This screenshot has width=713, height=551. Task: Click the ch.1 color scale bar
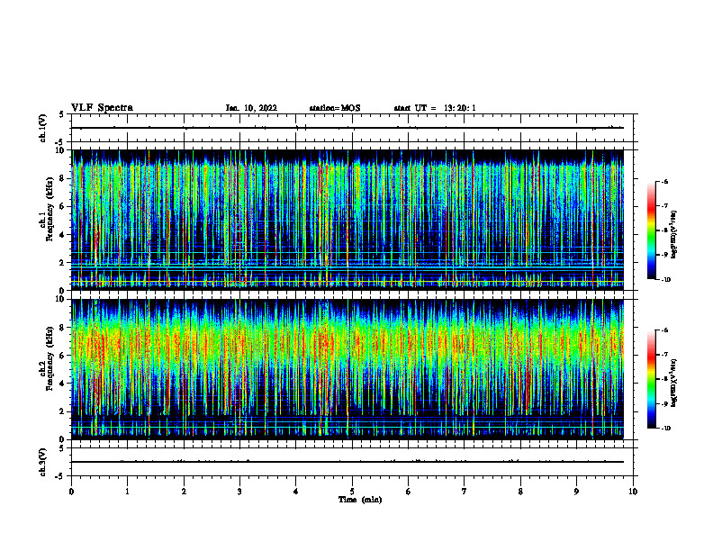[x=652, y=230]
